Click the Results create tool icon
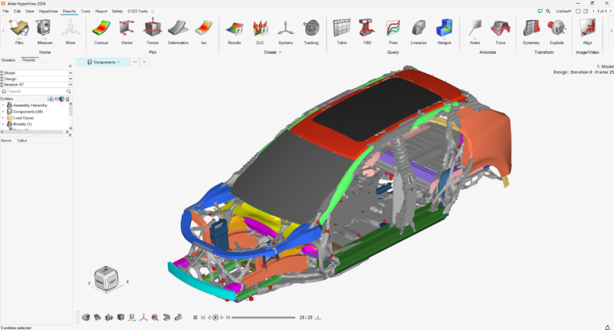The height and width of the screenshot is (330, 614). point(234,31)
